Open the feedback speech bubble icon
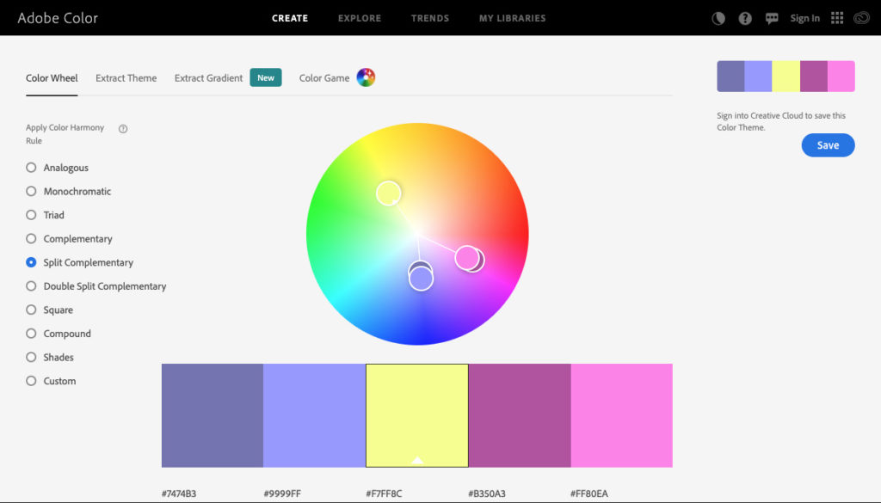881x503 pixels. tap(772, 17)
